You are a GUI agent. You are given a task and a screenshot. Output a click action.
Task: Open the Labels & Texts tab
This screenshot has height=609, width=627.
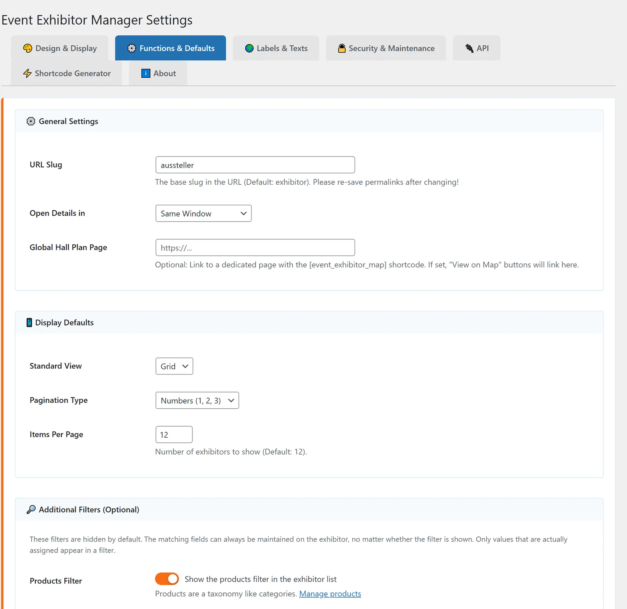point(276,48)
